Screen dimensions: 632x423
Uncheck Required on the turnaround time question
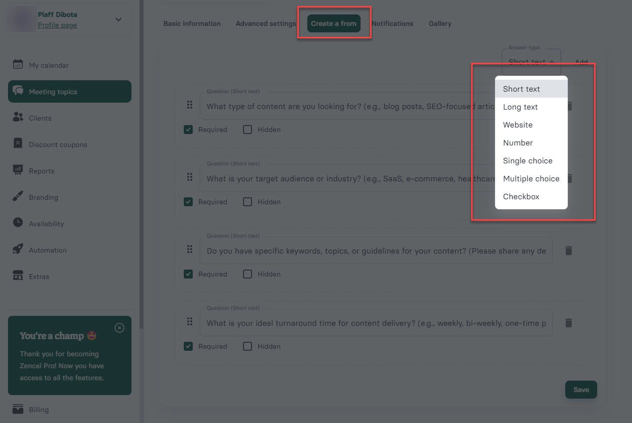[x=188, y=346]
